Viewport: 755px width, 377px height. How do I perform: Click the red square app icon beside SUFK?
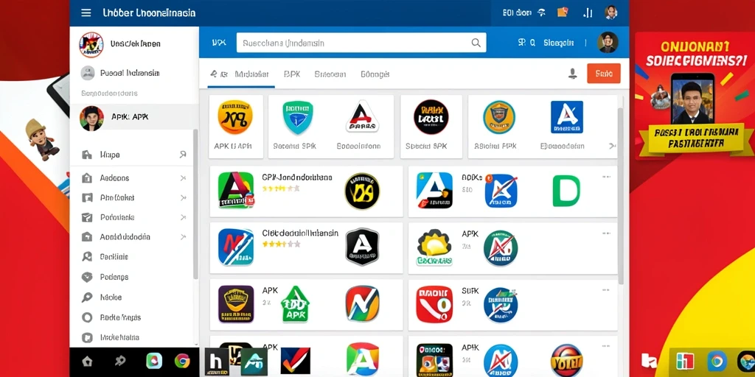pos(434,304)
